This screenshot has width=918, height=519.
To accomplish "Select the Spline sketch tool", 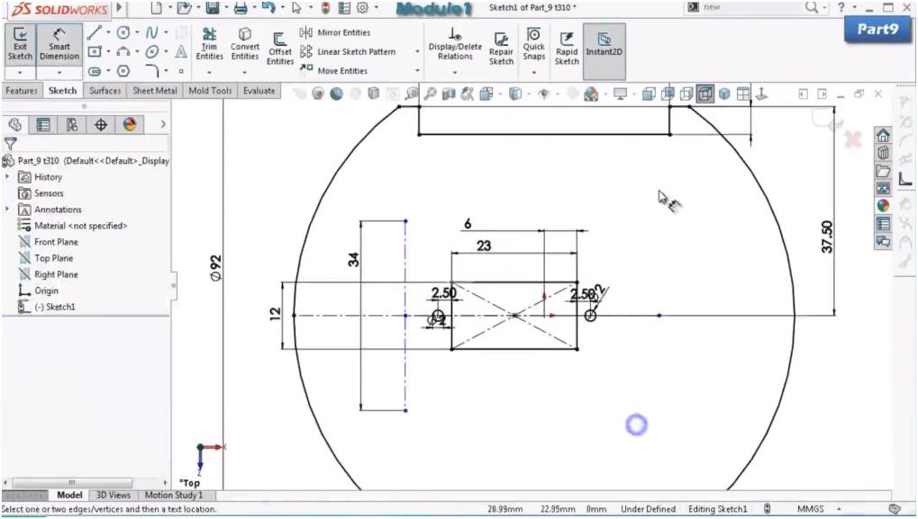I will (151, 32).
